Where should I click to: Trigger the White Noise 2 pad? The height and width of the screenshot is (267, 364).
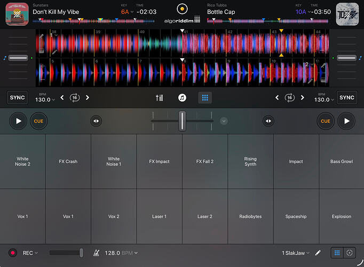click(22, 161)
